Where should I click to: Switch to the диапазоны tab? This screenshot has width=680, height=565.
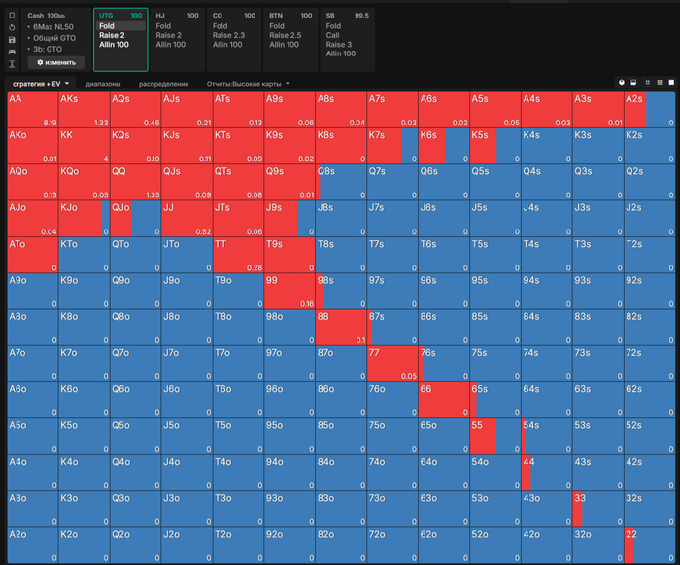tap(103, 84)
